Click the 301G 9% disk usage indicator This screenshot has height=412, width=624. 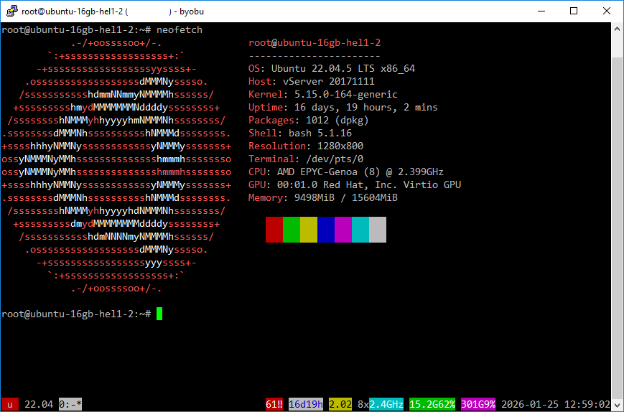478,404
